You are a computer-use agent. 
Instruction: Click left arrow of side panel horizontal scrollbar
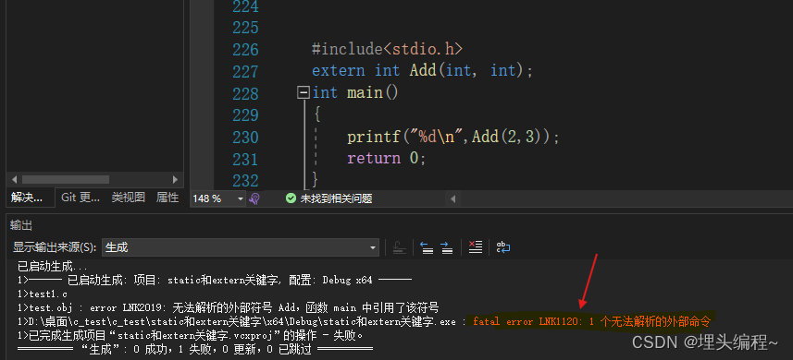point(14,179)
